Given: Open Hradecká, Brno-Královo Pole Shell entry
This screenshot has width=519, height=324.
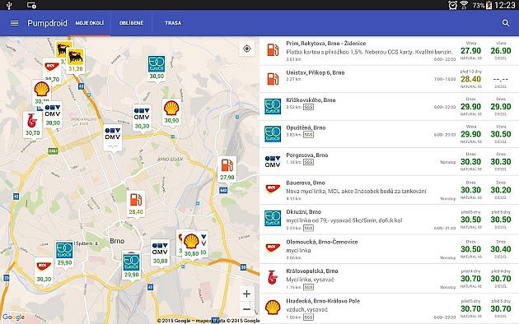Looking at the screenshot, I should [389, 309].
